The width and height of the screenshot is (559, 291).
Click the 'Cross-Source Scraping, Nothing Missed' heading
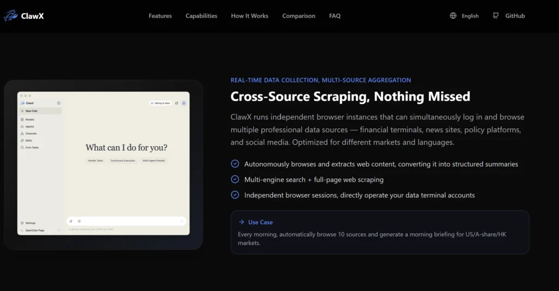(350, 96)
